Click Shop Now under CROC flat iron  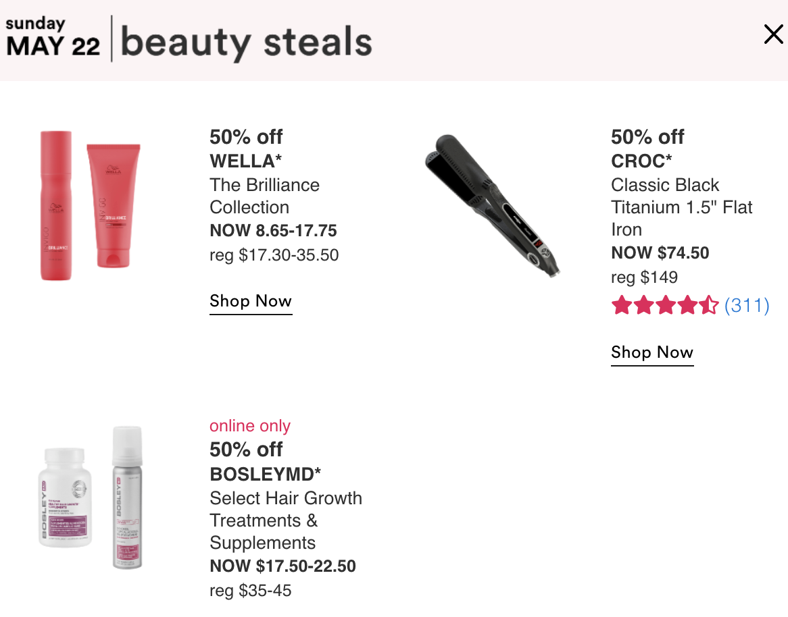click(x=652, y=352)
